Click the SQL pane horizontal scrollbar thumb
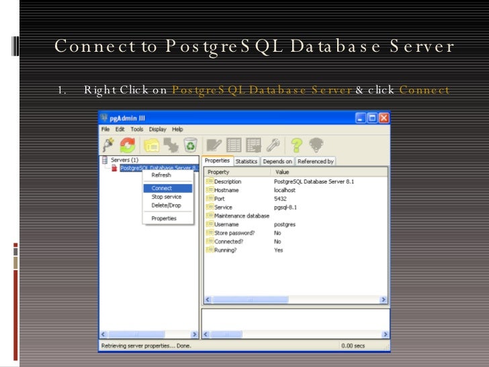489x367 pixels. click(226, 335)
